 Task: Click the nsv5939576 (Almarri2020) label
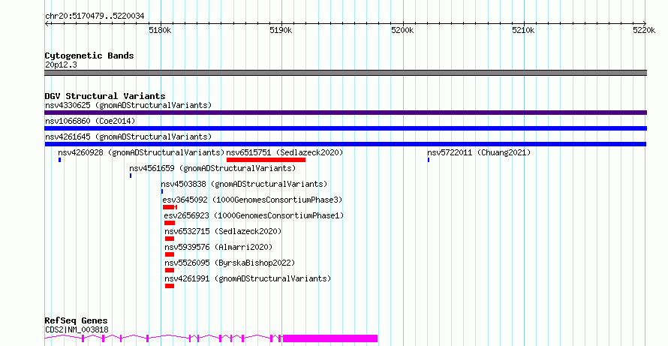(218, 247)
